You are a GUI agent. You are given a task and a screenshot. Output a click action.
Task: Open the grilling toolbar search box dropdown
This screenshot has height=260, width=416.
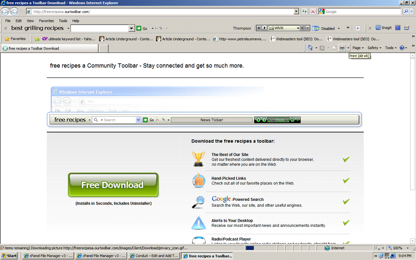132,28
